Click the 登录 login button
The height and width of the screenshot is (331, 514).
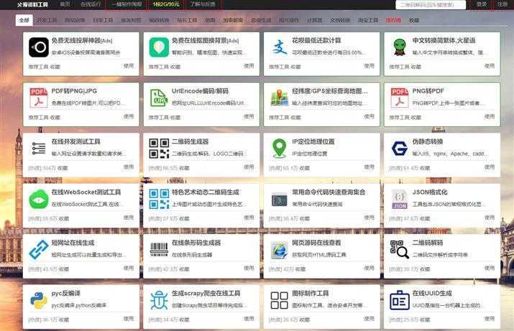coord(481,4)
